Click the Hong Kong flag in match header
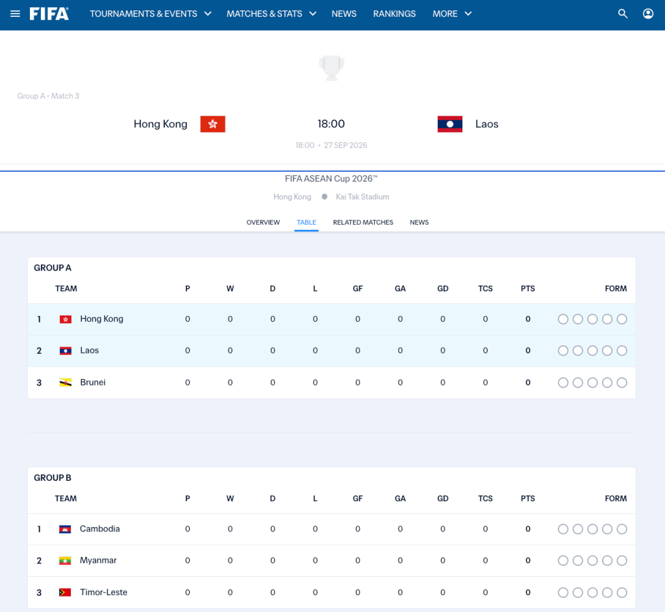This screenshot has height=612, width=665. (x=213, y=124)
